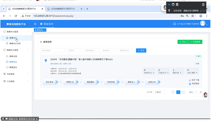Click the fullscreen icon in the blue header
The width and height of the screenshot is (211, 121).
tap(174, 24)
